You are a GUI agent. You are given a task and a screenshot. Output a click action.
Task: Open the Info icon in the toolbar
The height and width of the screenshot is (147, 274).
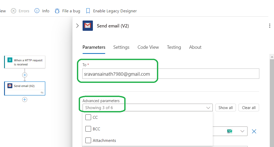click(37, 11)
